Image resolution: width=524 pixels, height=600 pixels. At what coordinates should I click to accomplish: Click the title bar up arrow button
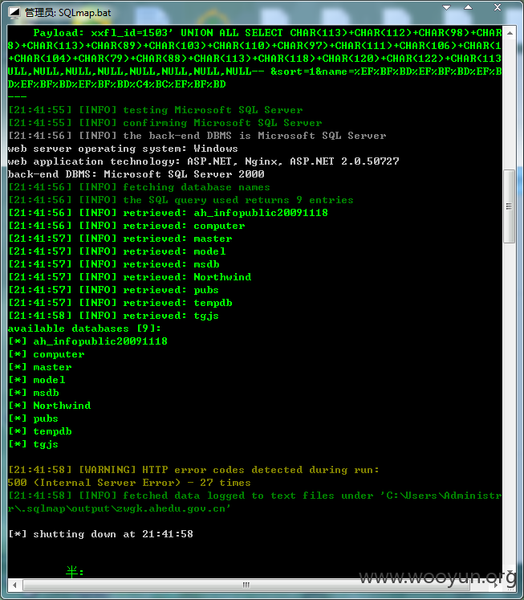pyautogui.click(x=468, y=7)
